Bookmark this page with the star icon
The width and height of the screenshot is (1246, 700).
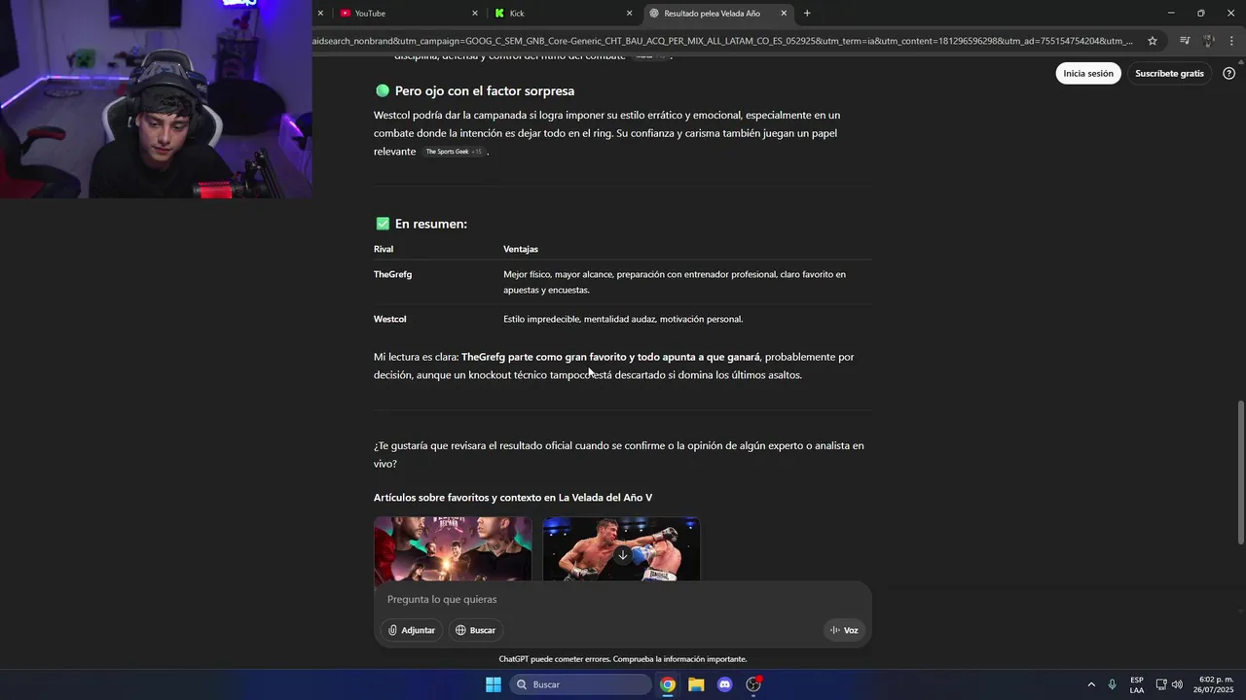coord(1153,41)
